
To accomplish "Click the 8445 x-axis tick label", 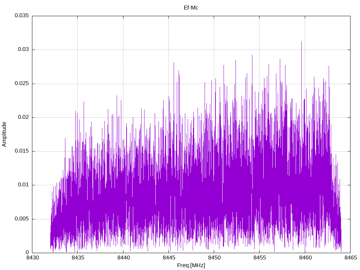I will coord(169,258).
